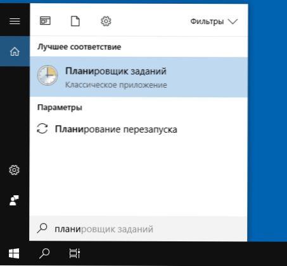Screen dimensions: 287x266
Task: Expand the chevron next to Фильтры
Action: click(x=233, y=21)
